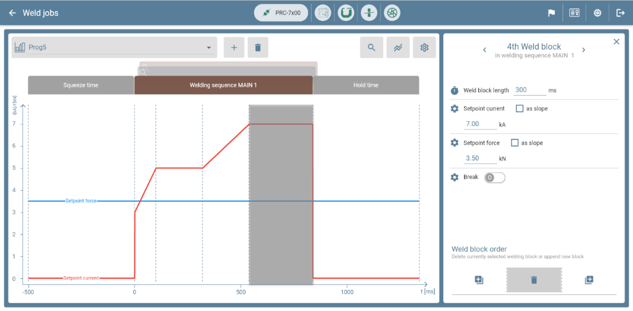The height and width of the screenshot is (311, 633).
Task: Go to the next weld block
Action: pyautogui.click(x=583, y=50)
